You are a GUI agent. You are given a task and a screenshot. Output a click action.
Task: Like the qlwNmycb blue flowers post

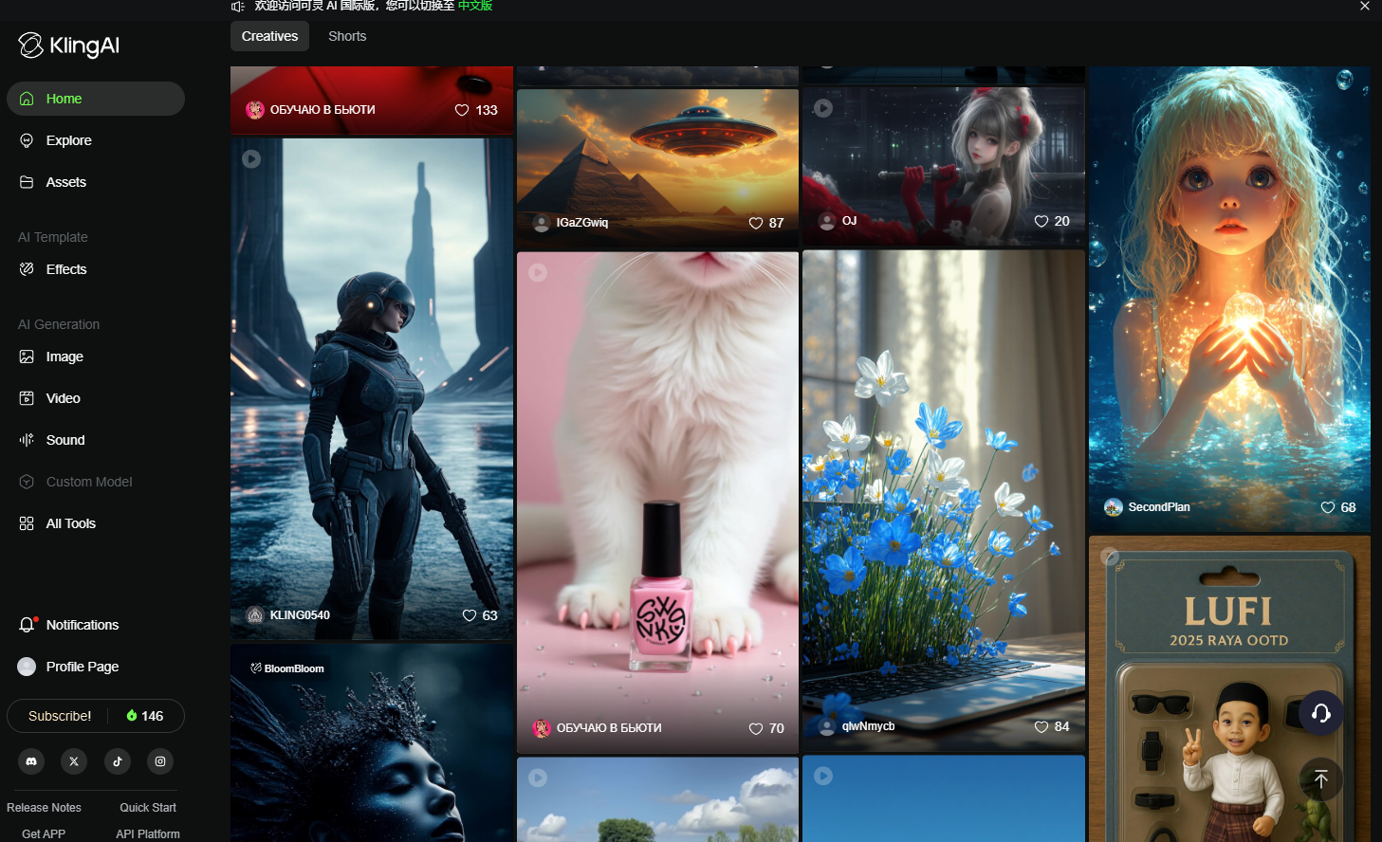(x=1041, y=726)
